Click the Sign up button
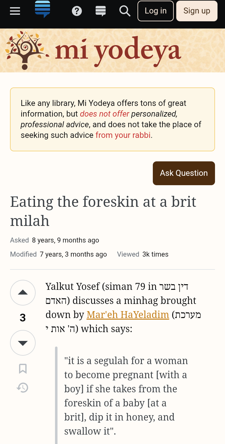 [x=197, y=11]
